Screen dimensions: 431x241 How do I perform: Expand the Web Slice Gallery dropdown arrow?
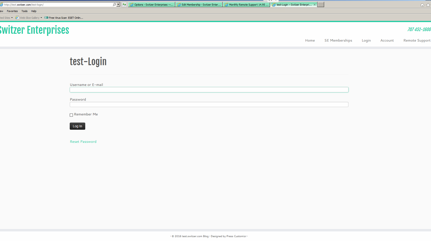(41, 18)
